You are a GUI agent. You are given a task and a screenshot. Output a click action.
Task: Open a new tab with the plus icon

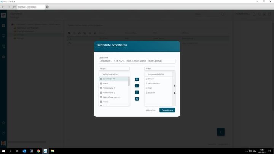click(x=47, y=7)
